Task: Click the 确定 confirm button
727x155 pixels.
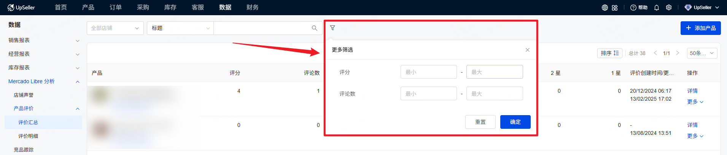Action: click(515, 122)
